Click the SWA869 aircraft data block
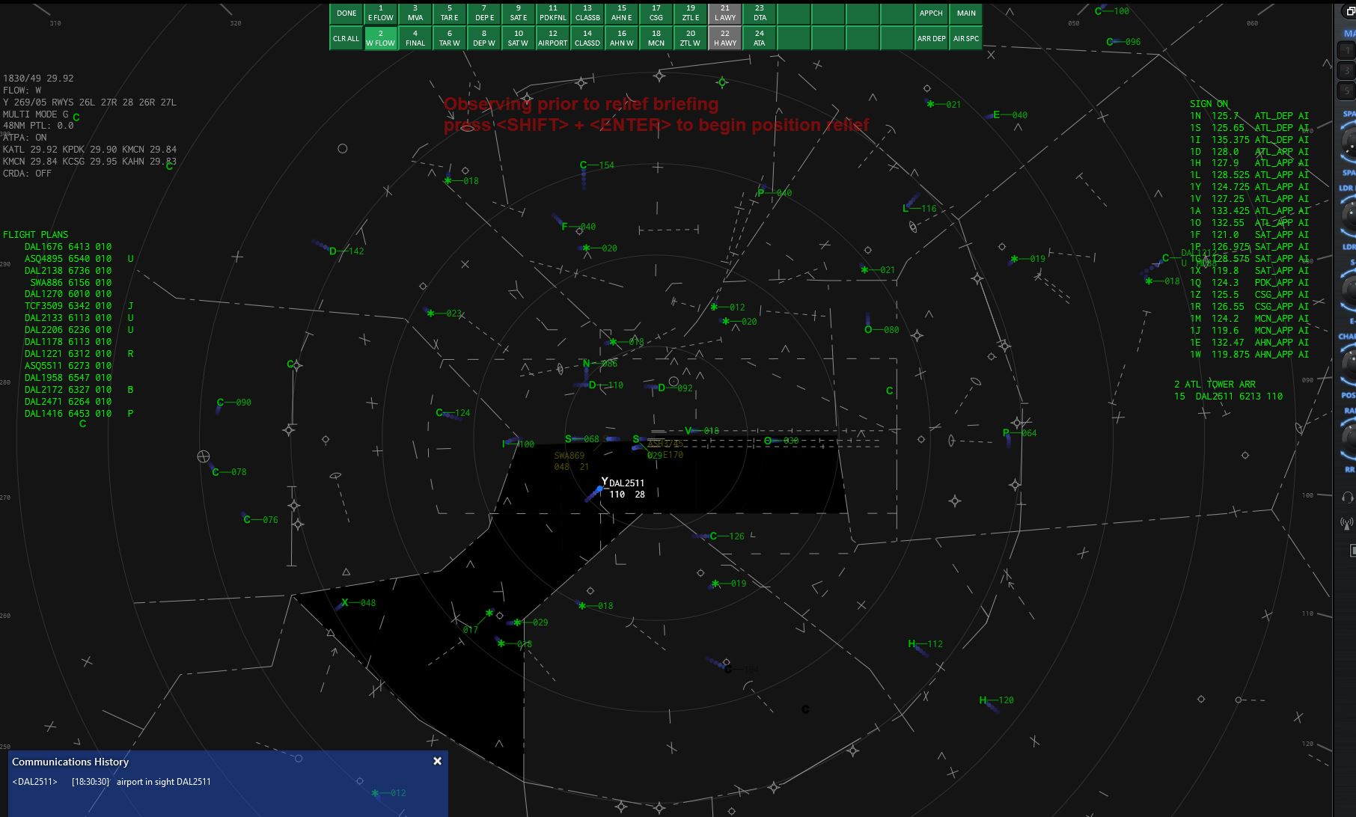1356x817 pixels. point(569,461)
